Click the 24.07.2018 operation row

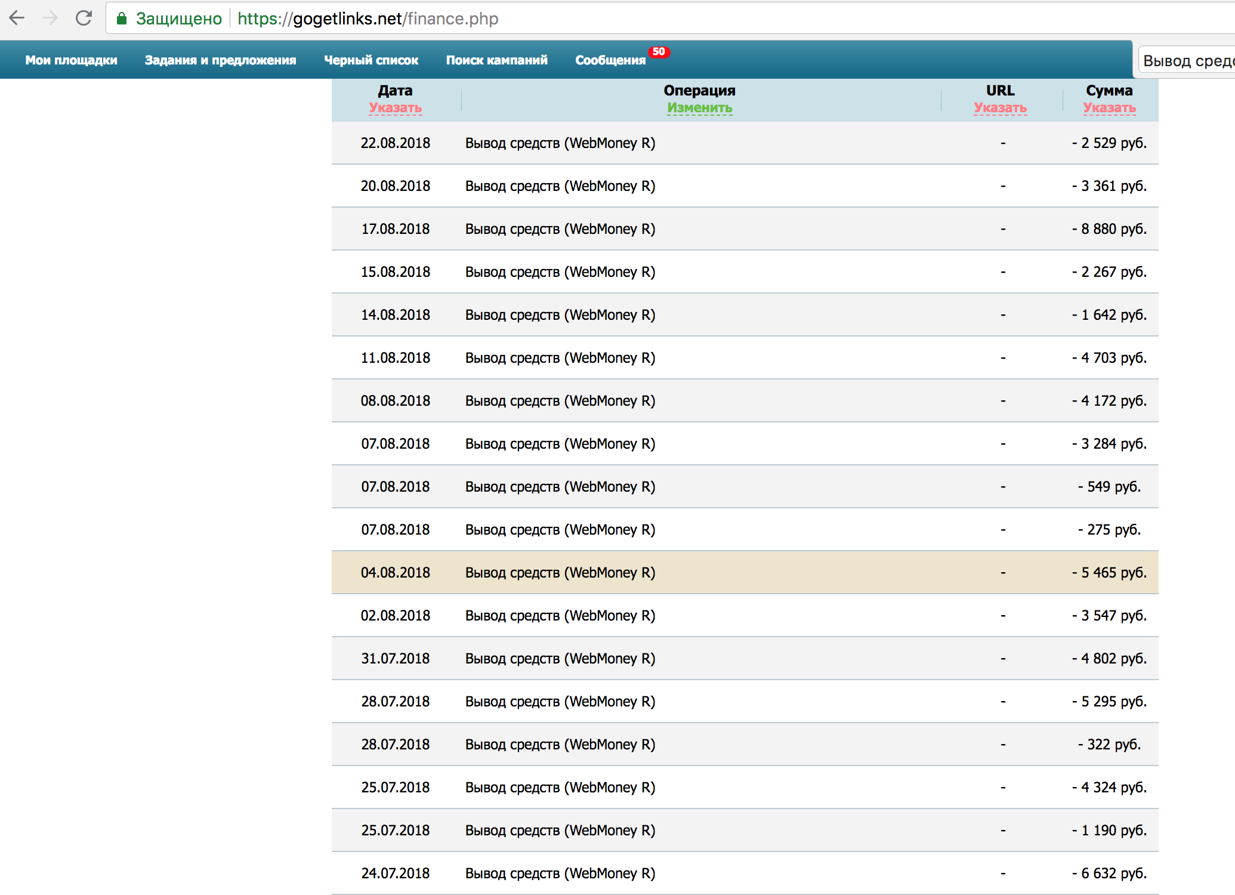tap(560, 874)
